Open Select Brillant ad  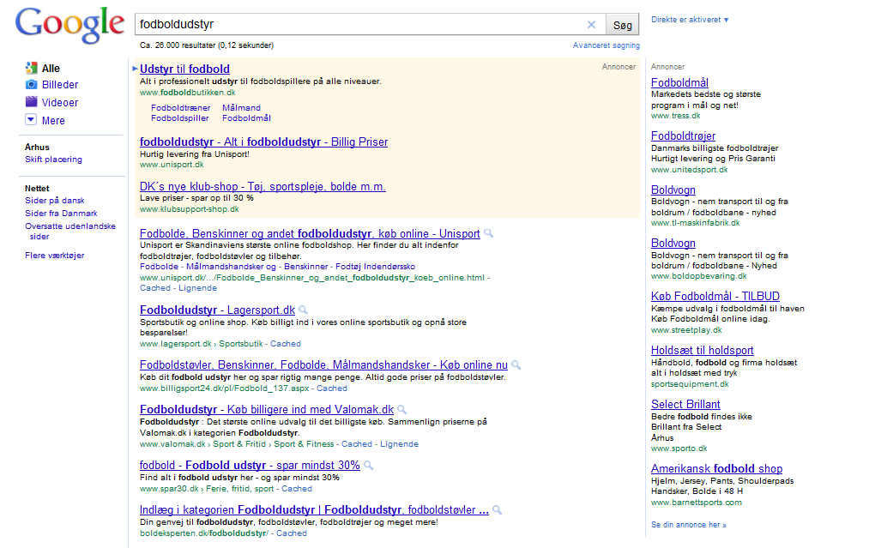(x=685, y=405)
